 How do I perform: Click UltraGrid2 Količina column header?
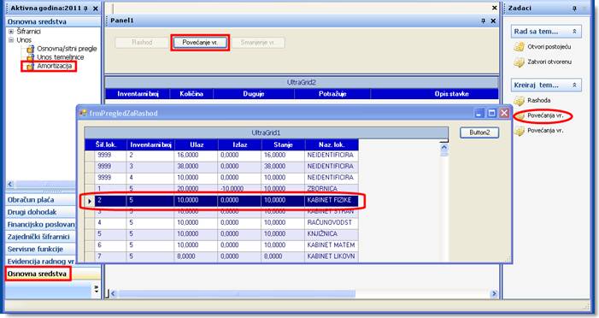click(191, 94)
